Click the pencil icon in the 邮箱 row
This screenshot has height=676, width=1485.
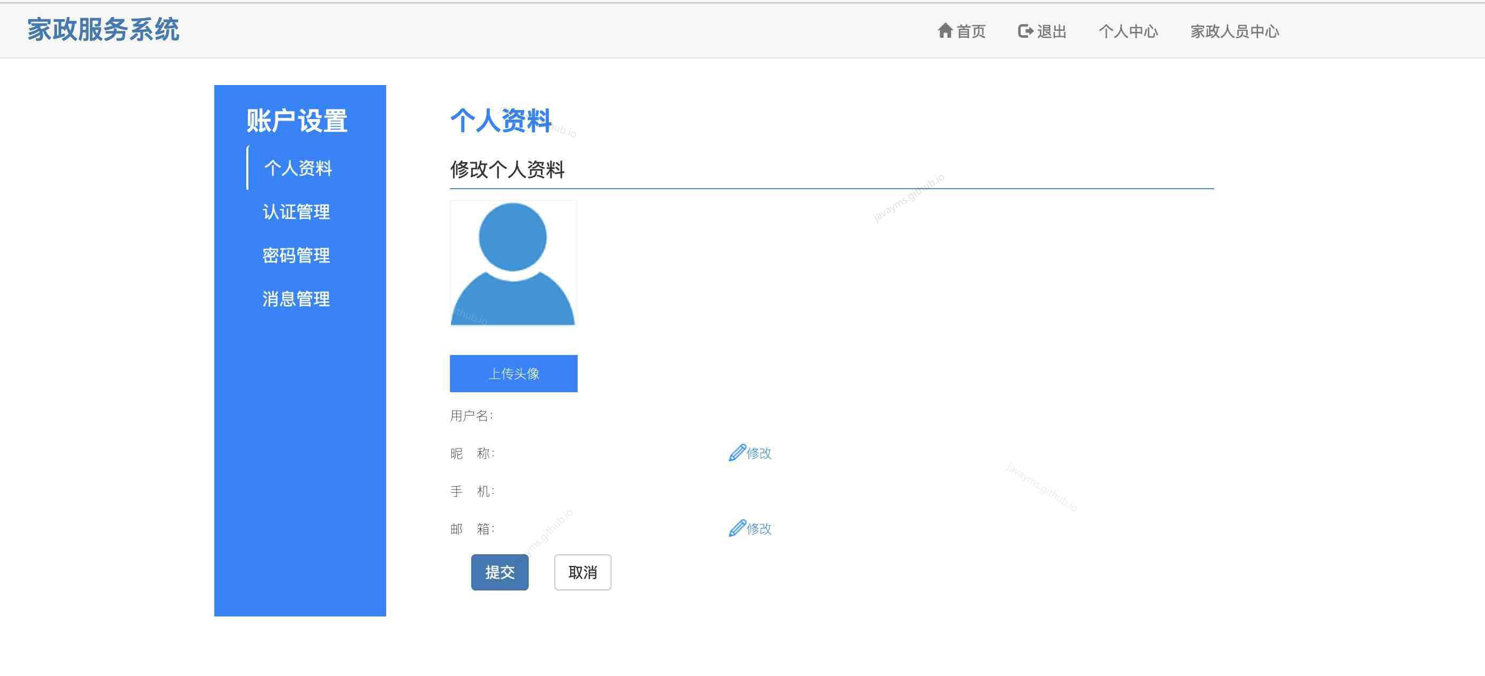coord(737,528)
